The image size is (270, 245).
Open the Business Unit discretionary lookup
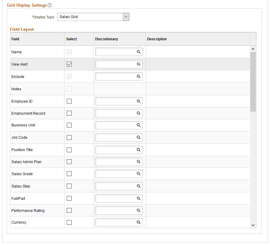point(138,125)
